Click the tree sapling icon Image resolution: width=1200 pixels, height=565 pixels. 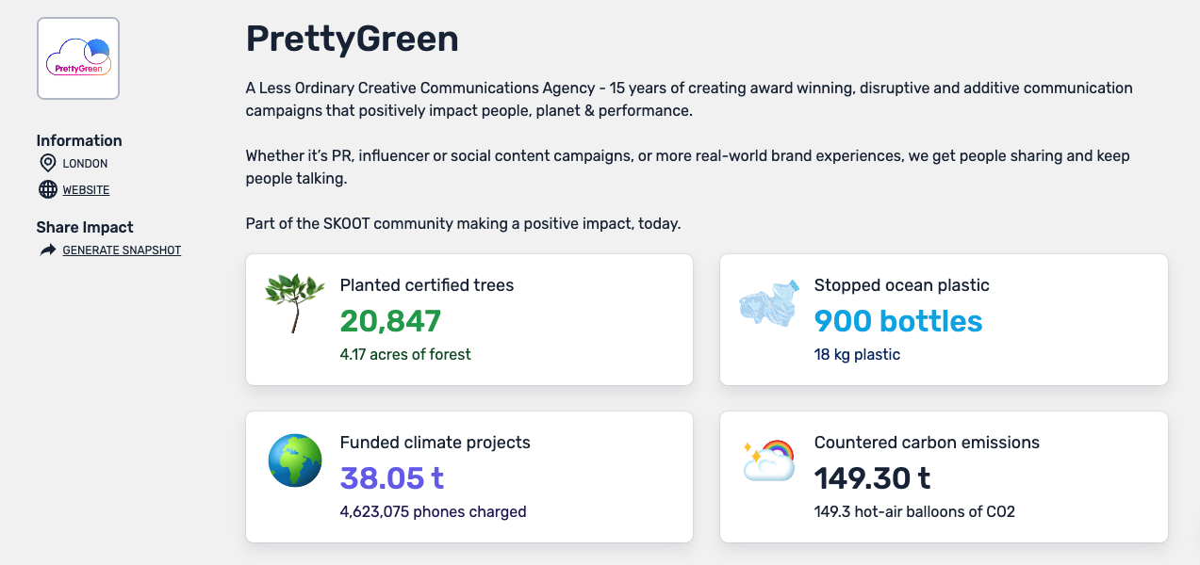click(x=294, y=302)
